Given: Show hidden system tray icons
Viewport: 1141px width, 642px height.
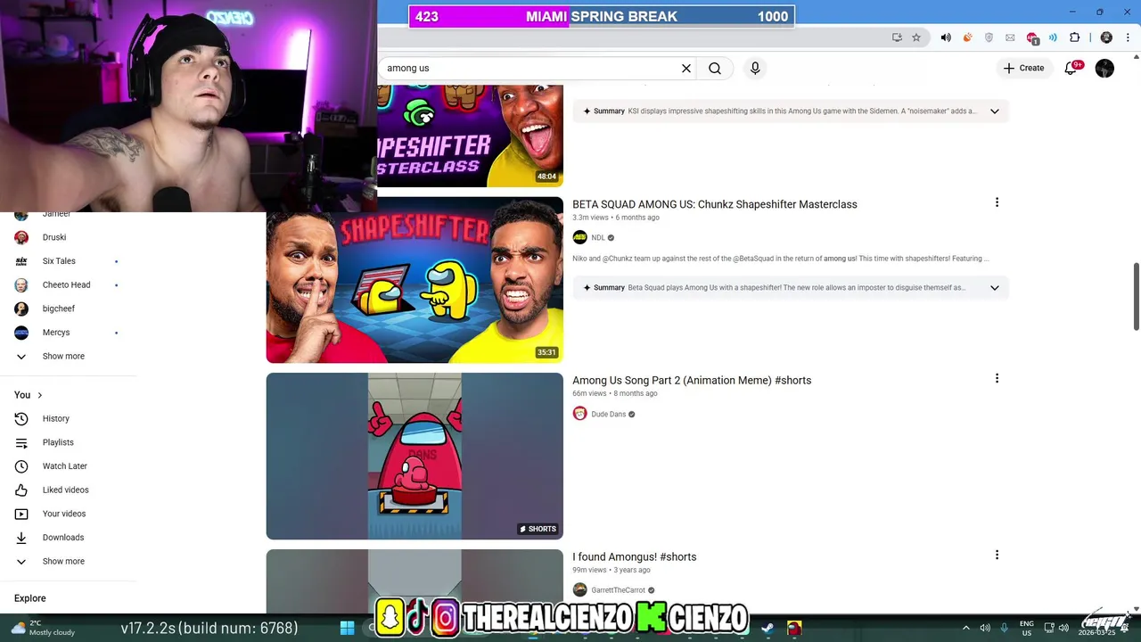Looking at the screenshot, I should click(965, 628).
